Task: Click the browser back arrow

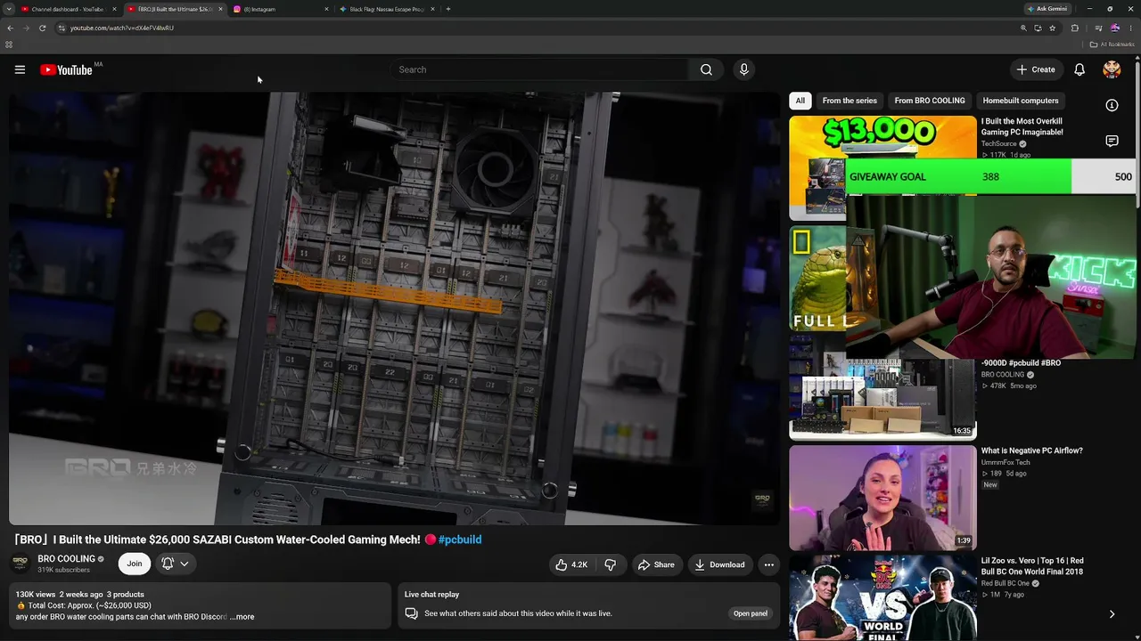Action: [x=10, y=28]
